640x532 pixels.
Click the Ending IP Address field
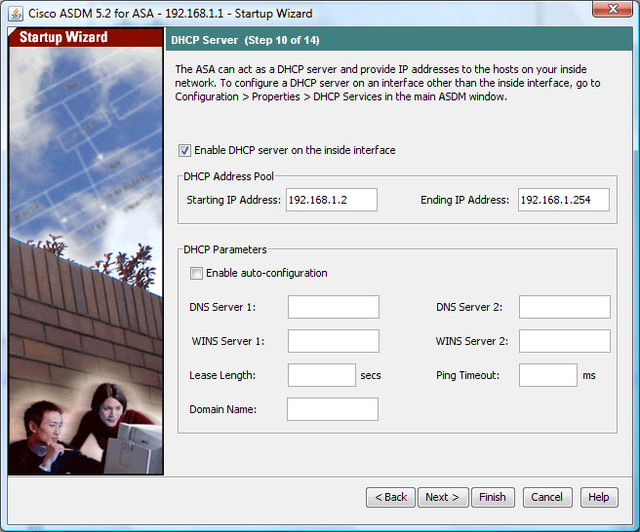point(564,200)
